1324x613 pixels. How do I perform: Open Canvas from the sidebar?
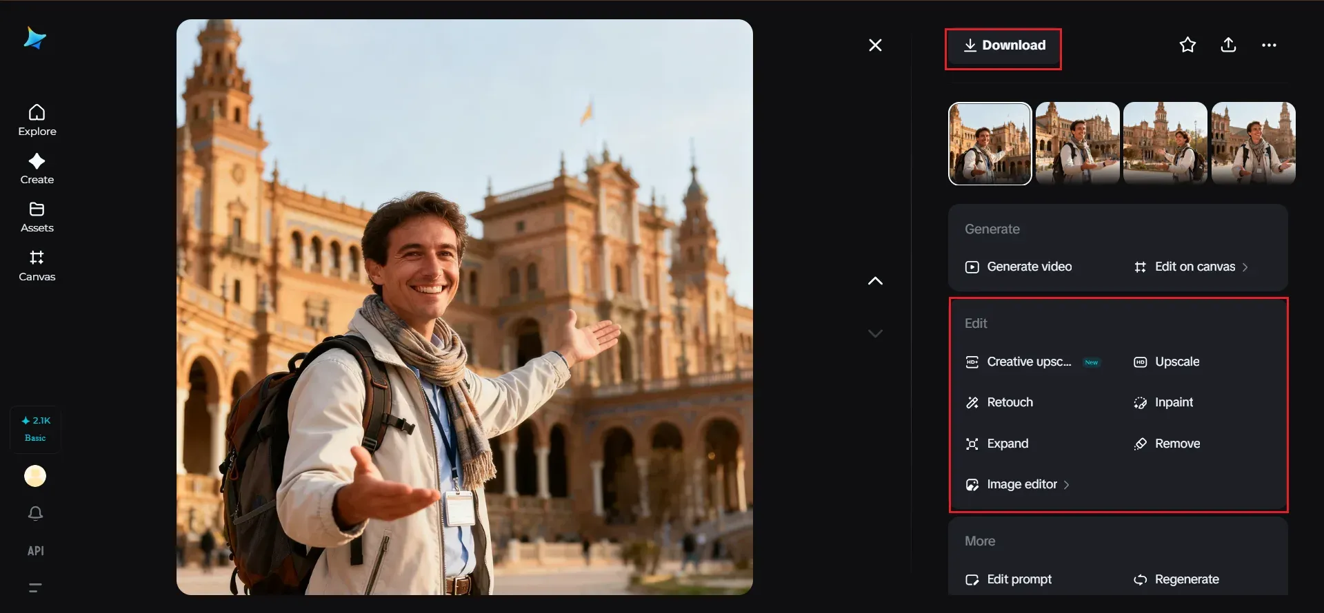click(37, 266)
